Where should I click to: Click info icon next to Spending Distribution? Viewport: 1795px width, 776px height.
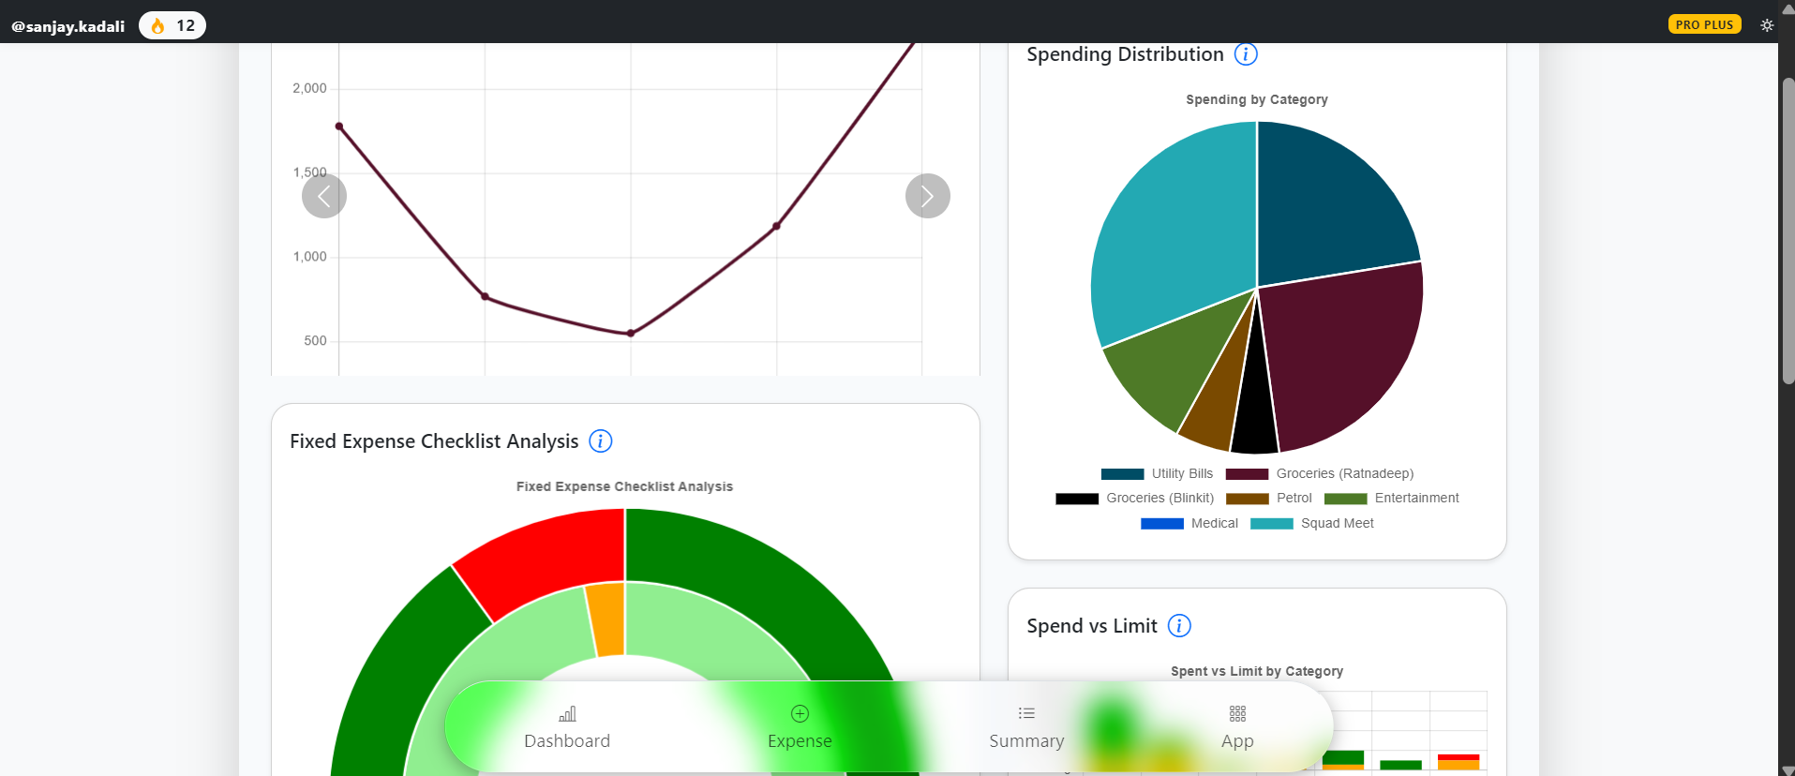[1246, 54]
